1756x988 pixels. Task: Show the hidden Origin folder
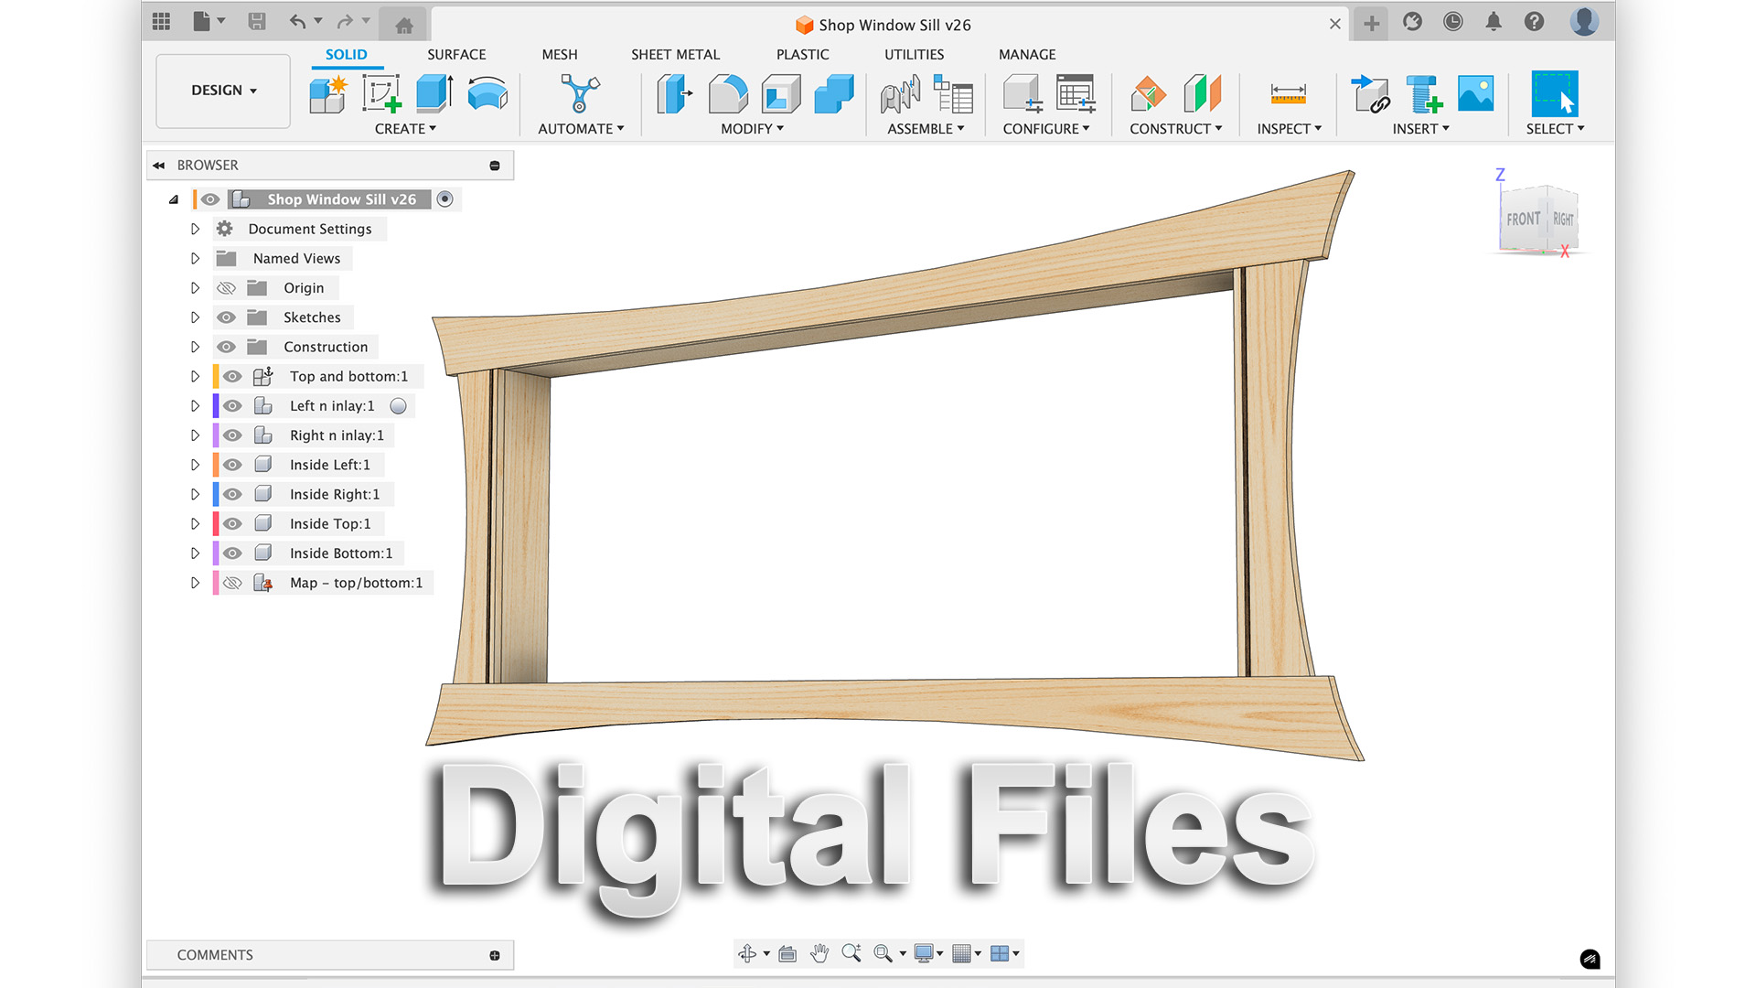226,288
